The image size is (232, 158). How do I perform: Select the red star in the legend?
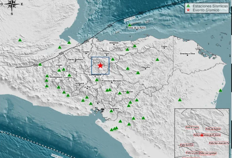(x=189, y=10)
